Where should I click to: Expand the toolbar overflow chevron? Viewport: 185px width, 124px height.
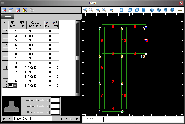[116, 9]
